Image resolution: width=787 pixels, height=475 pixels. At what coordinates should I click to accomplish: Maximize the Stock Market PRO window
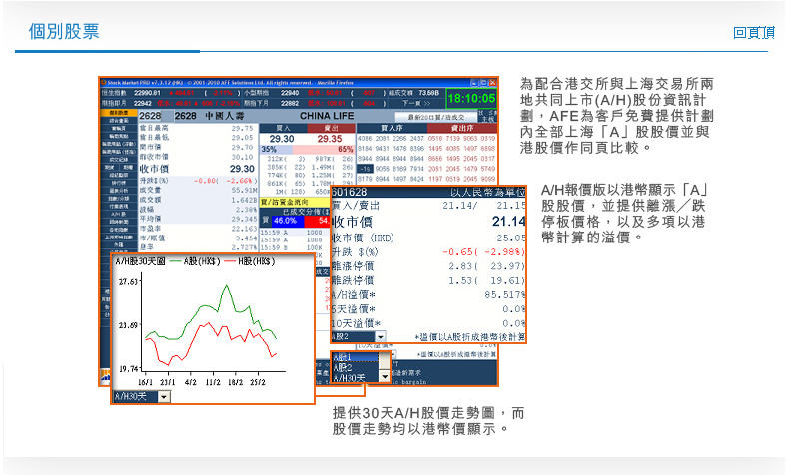pos(483,82)
